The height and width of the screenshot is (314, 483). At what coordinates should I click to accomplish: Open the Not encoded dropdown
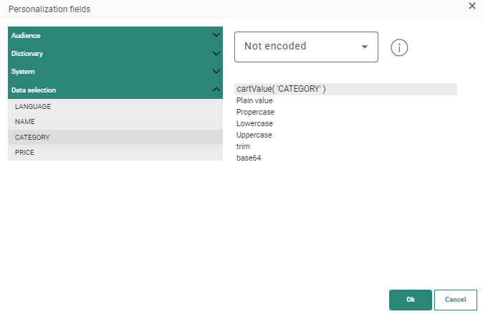pyautogui.click(x=306, y=47)
